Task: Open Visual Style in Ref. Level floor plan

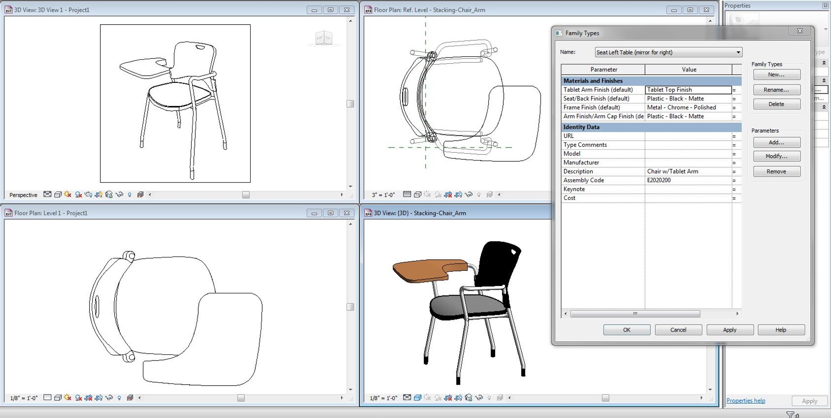Action: pos(417,195)
